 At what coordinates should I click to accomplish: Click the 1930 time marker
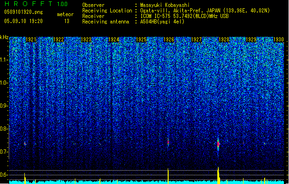coord(278,40)
